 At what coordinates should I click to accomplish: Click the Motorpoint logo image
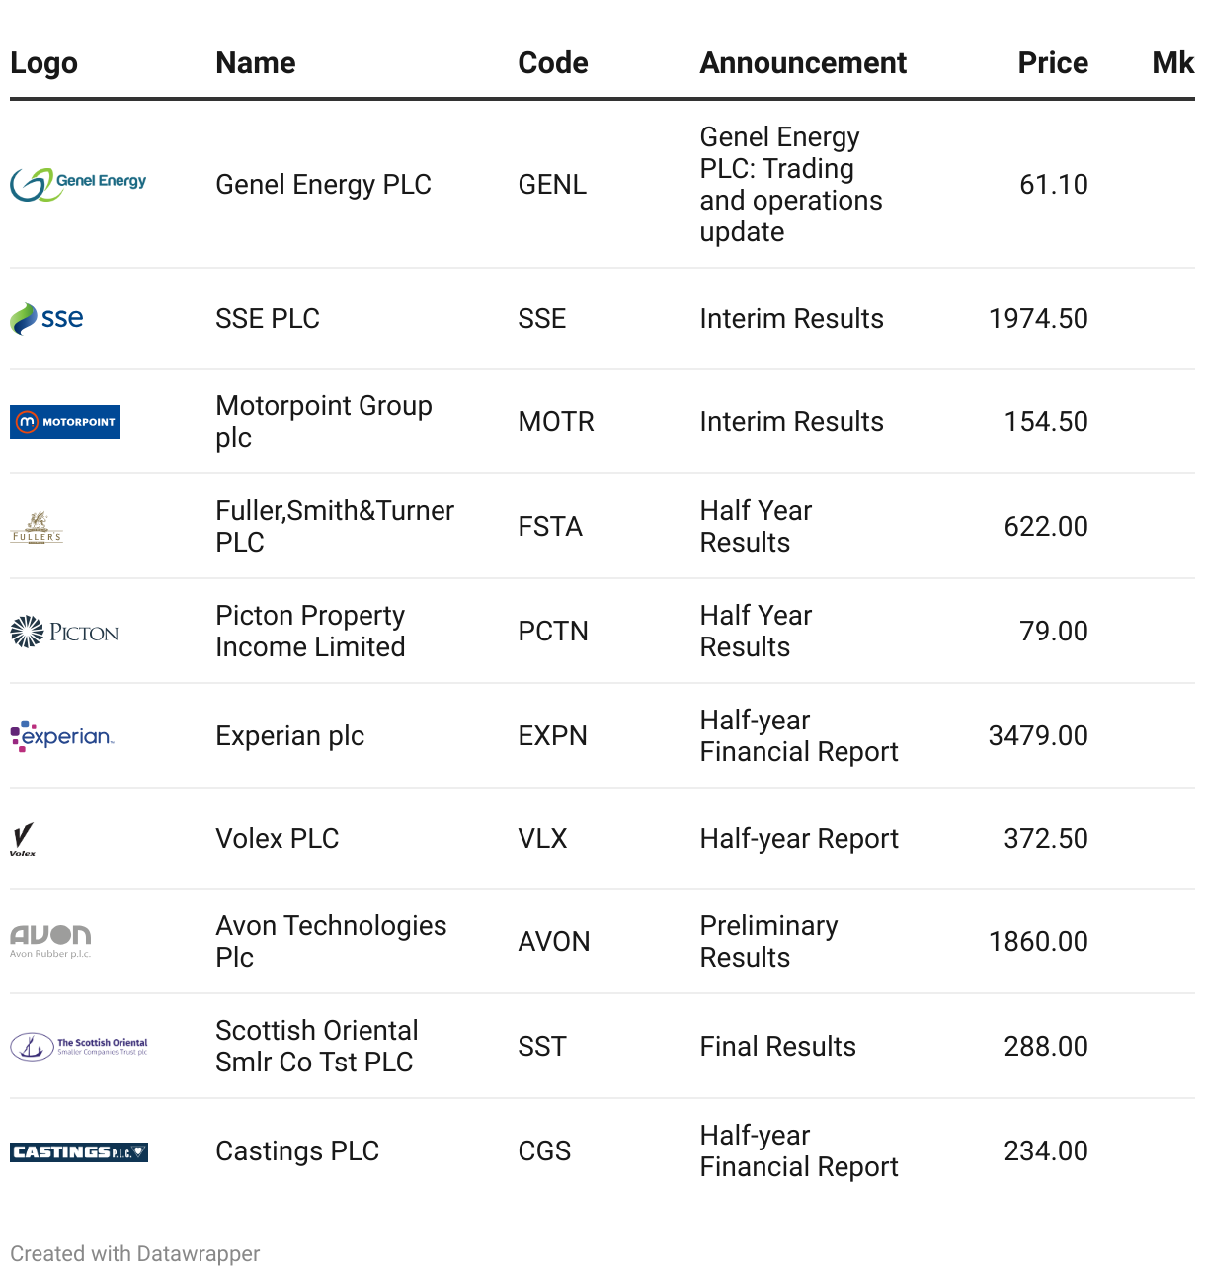pos(65,422)
